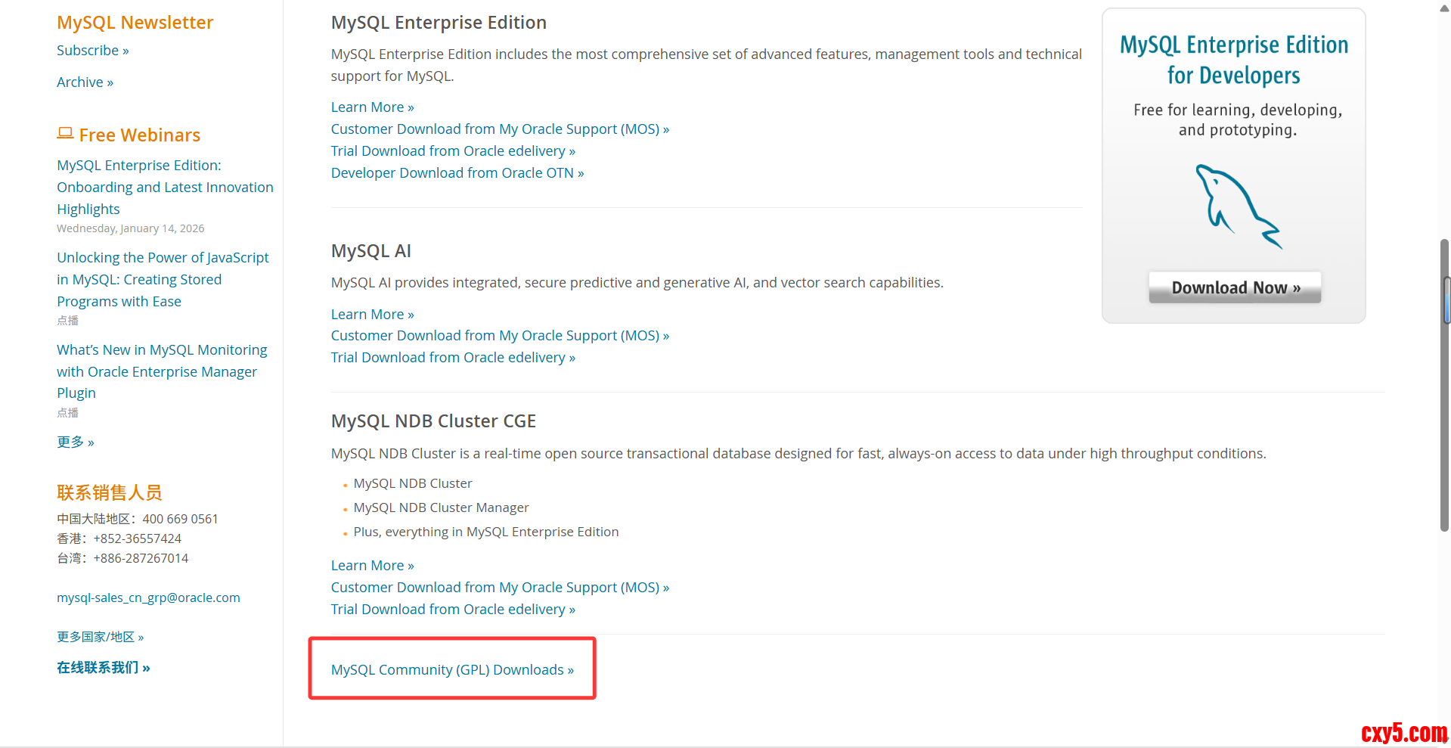Click the vertical page scrollbar thumb
This screenshot has height=748, width=1451.
point(1445,386)
